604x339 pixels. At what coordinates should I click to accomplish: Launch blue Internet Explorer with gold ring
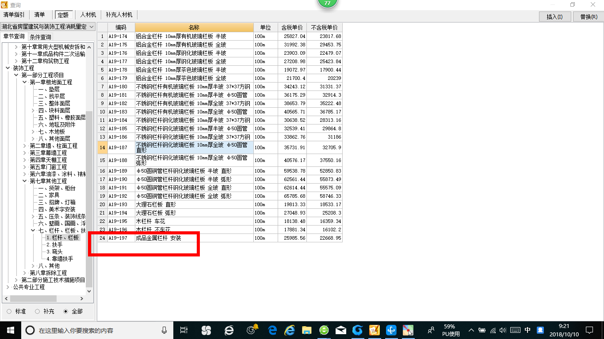pyautogui.click(x=290, y=330)
